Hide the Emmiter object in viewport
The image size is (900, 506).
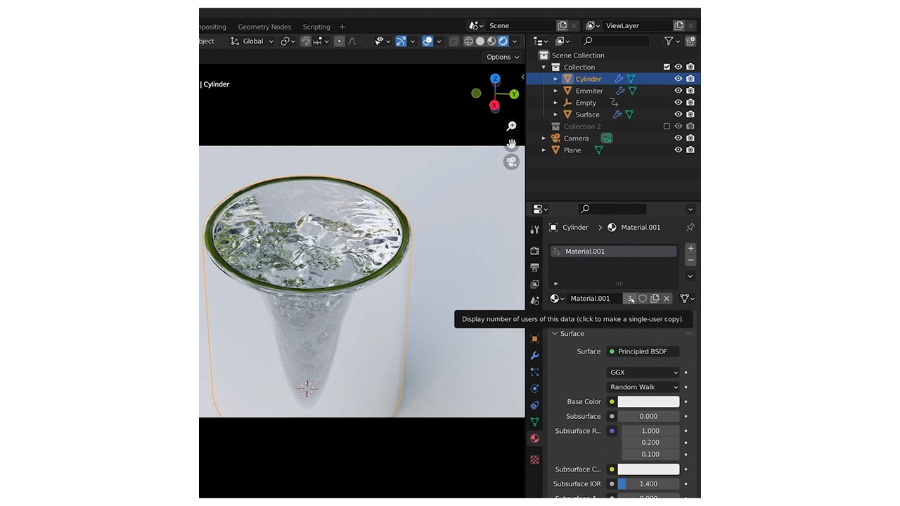pos(679,91)
